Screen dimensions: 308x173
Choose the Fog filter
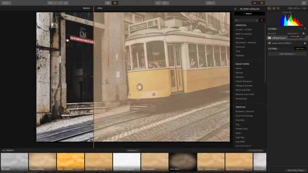pos(237,124)
